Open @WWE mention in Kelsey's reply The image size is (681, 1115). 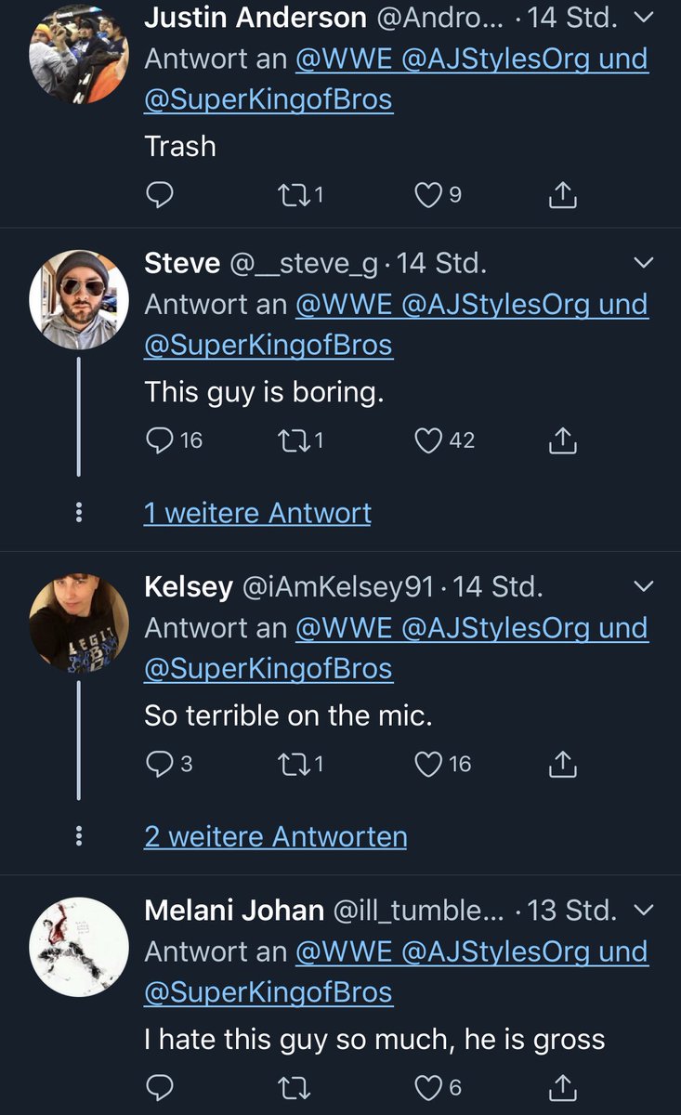(x=345, y=628)
